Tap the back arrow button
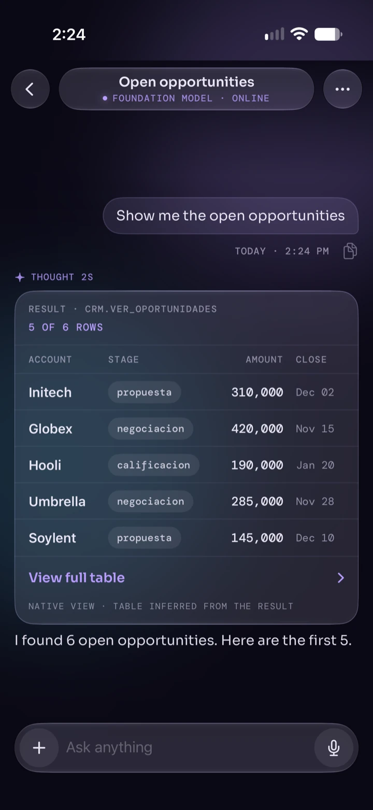 pos(30,89)
